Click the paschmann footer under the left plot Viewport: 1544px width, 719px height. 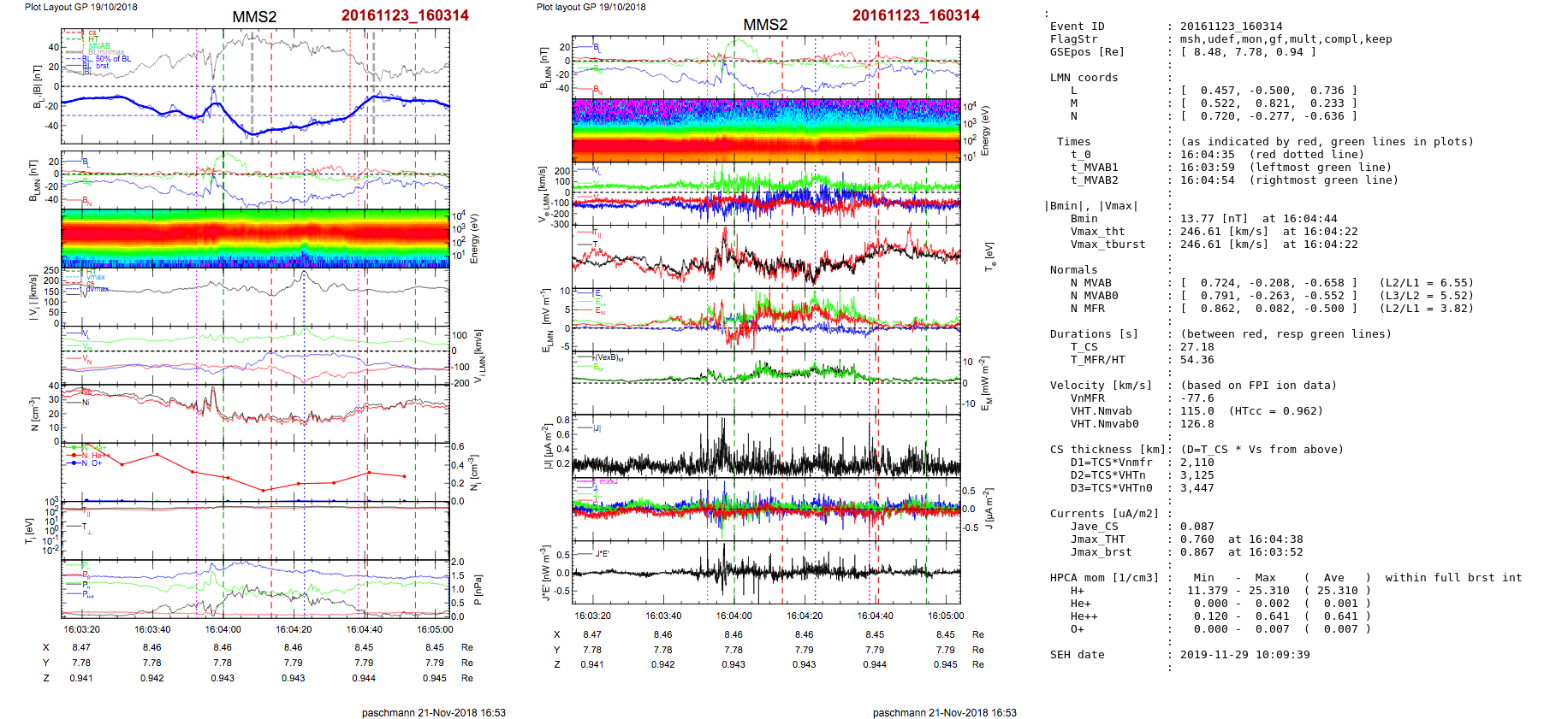point(433,712)
